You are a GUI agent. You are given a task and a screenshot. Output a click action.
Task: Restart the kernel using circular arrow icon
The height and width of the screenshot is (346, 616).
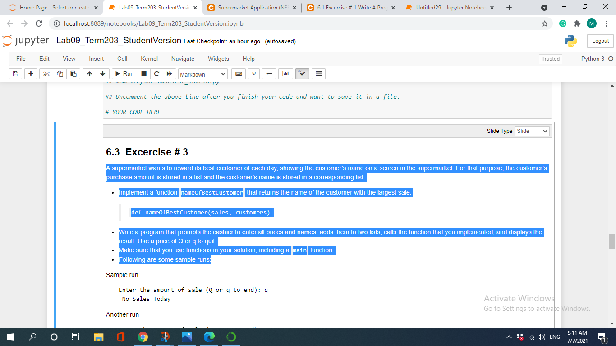click(156, 73)
